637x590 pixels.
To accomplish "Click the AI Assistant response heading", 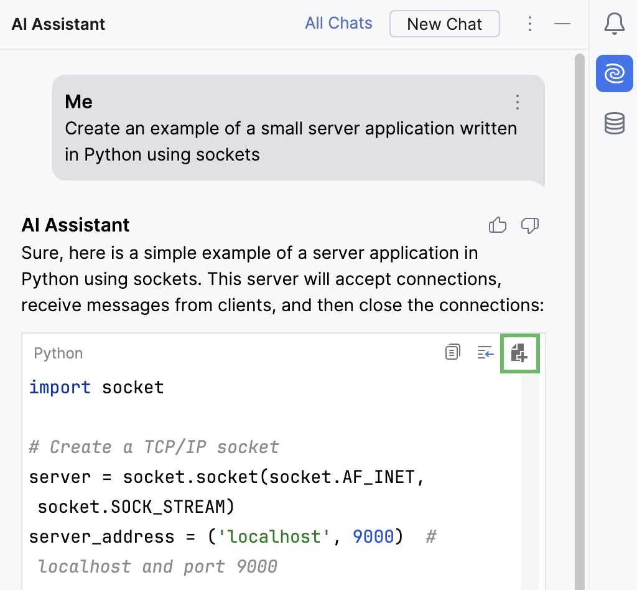I will (75, 225).
